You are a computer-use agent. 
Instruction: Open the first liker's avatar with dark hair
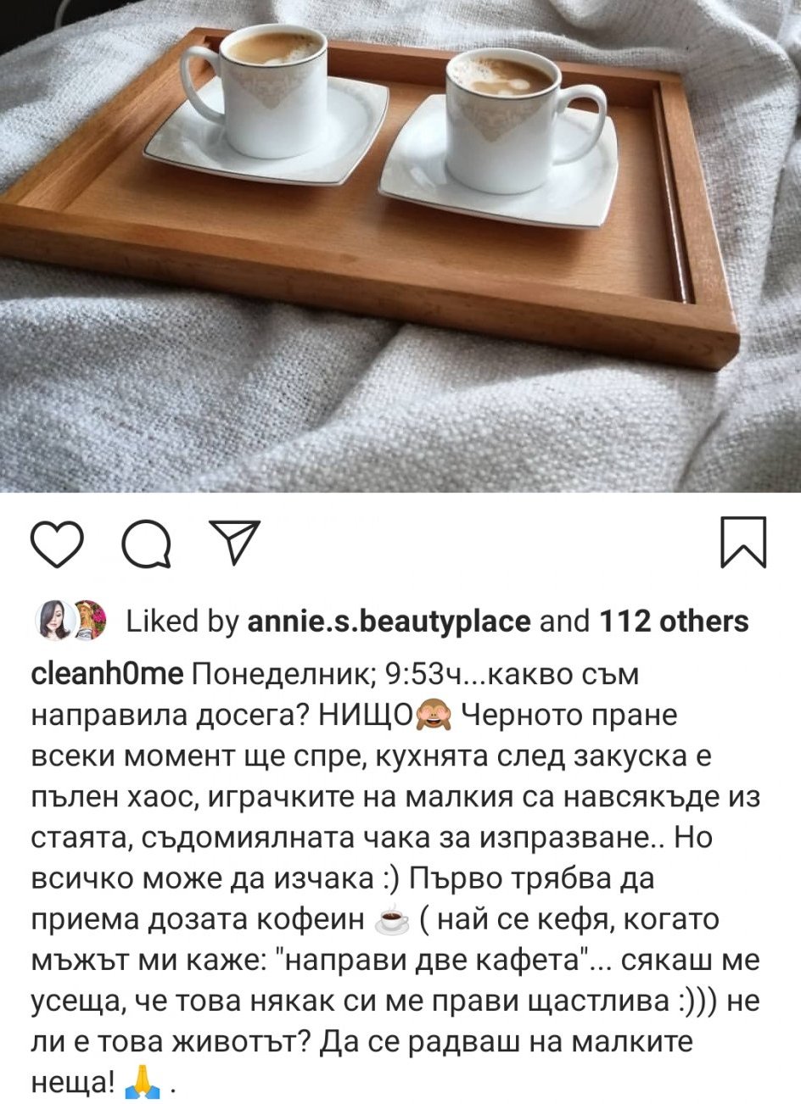click(52, 621)
